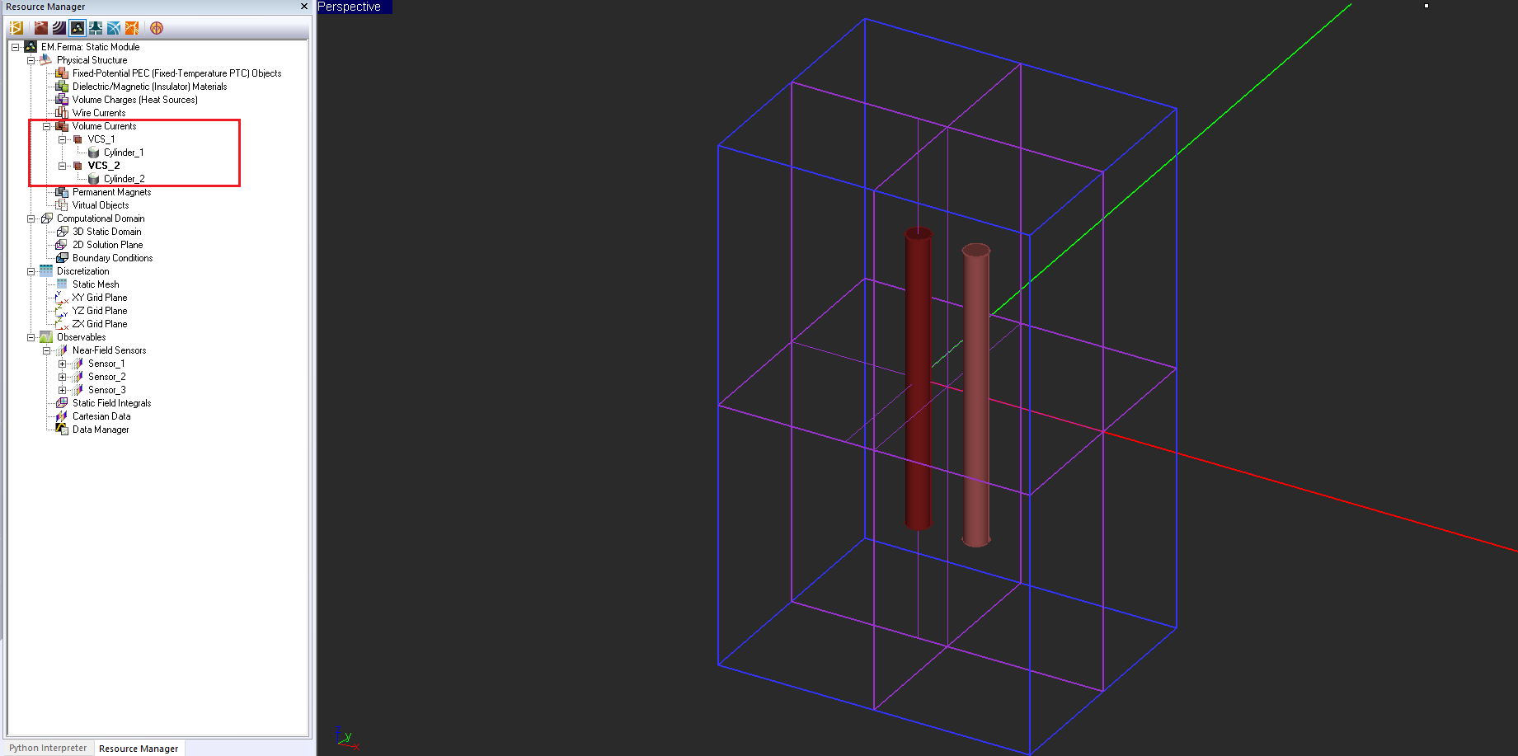The height and width of the screenshot is (756, 1518).
Task: Switch to the Python Interpreter tab
Action: [48, 748]
